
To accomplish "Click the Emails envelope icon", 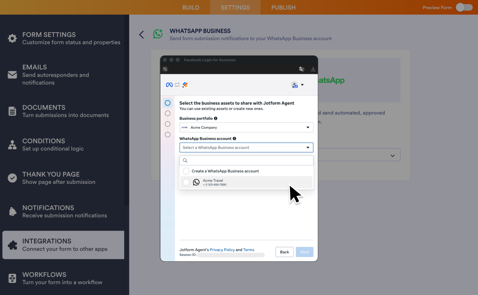I will pos(12,75).
